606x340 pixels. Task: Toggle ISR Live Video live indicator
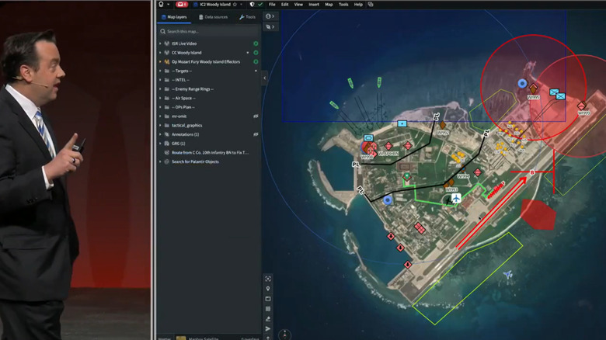[x=256, y=43]
